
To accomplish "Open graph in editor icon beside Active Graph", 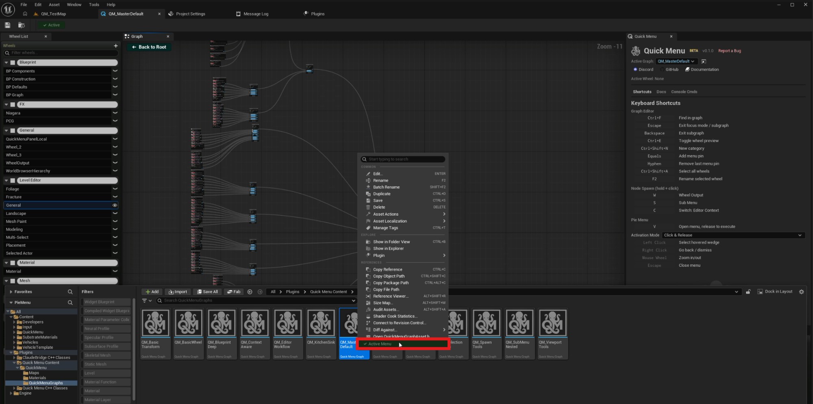I will [704, 61].
